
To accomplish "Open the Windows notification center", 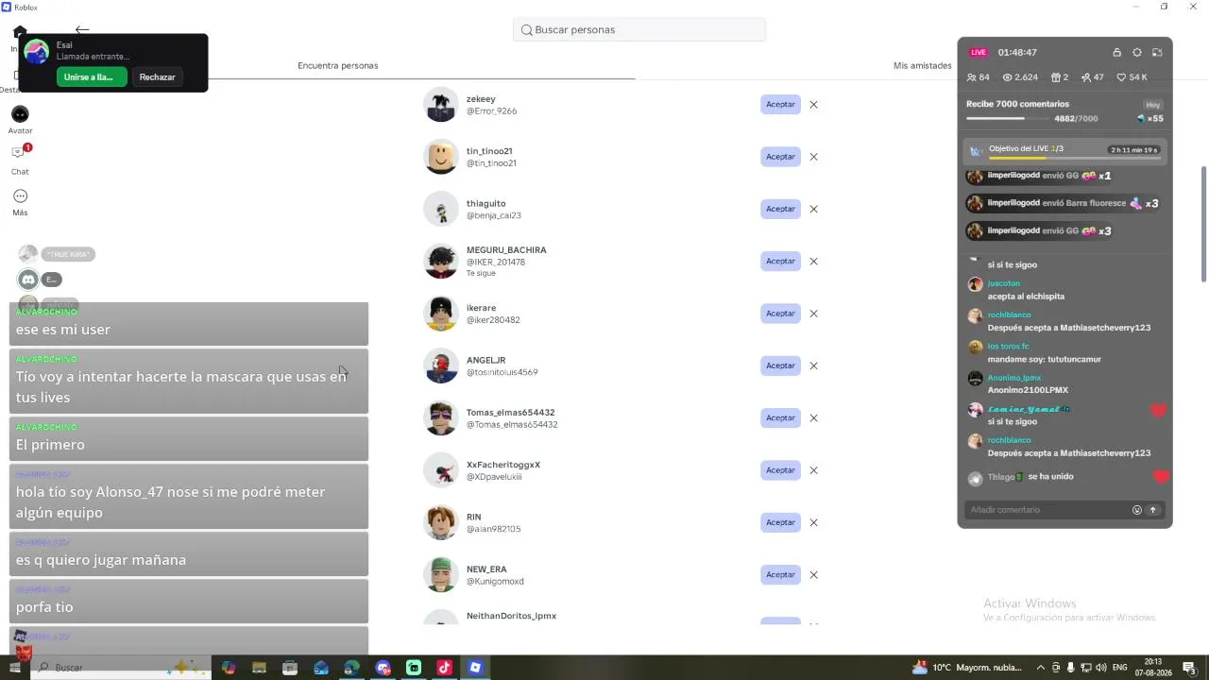I will [1189, 668].
